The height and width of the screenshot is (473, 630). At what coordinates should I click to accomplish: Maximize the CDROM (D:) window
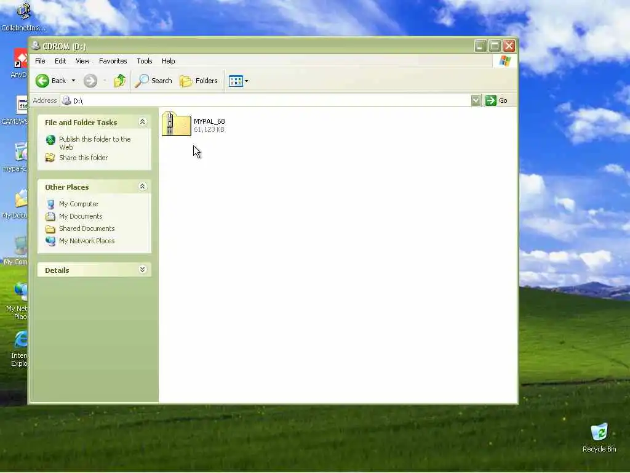tap(495, 46)
